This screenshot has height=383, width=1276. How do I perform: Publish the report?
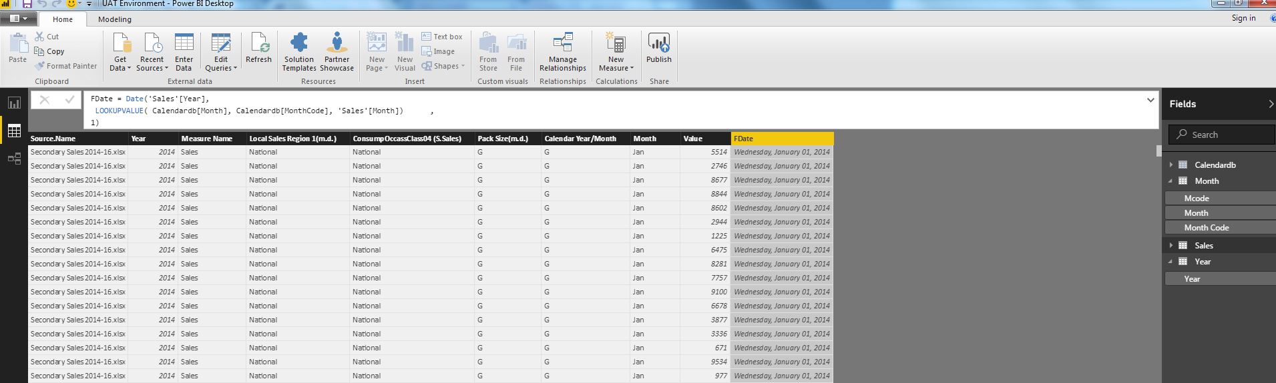[659, 48]
